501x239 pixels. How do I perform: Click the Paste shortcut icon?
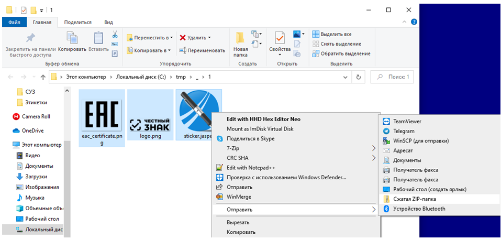[x=115, y=53]
